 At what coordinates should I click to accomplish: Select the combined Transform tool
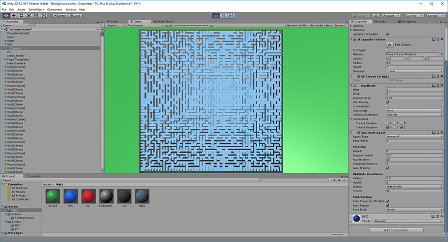44,16
